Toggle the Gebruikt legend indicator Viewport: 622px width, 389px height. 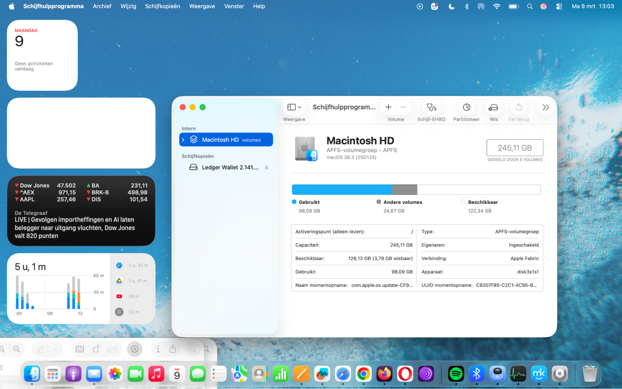pyautogui.click(x=294, y=202)
